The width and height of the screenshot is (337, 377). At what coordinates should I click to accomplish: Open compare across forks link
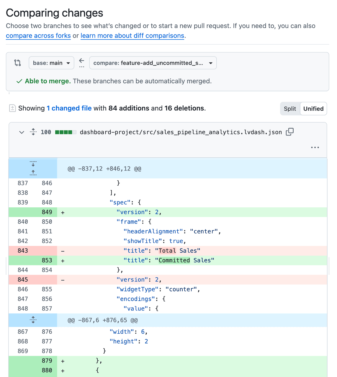(38, 36)
